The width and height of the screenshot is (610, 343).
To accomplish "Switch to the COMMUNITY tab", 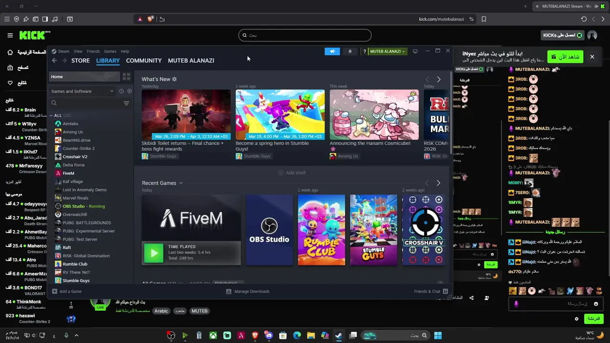I will [x=144, y=61].
